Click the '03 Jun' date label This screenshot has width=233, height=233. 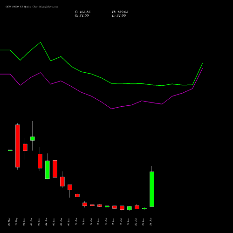coord(39,222)
